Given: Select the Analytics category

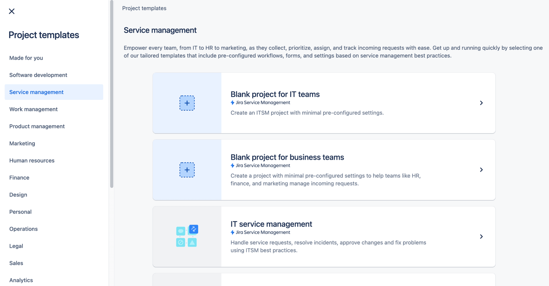Looking at the screenshot, I should click(x=21, y=280).
